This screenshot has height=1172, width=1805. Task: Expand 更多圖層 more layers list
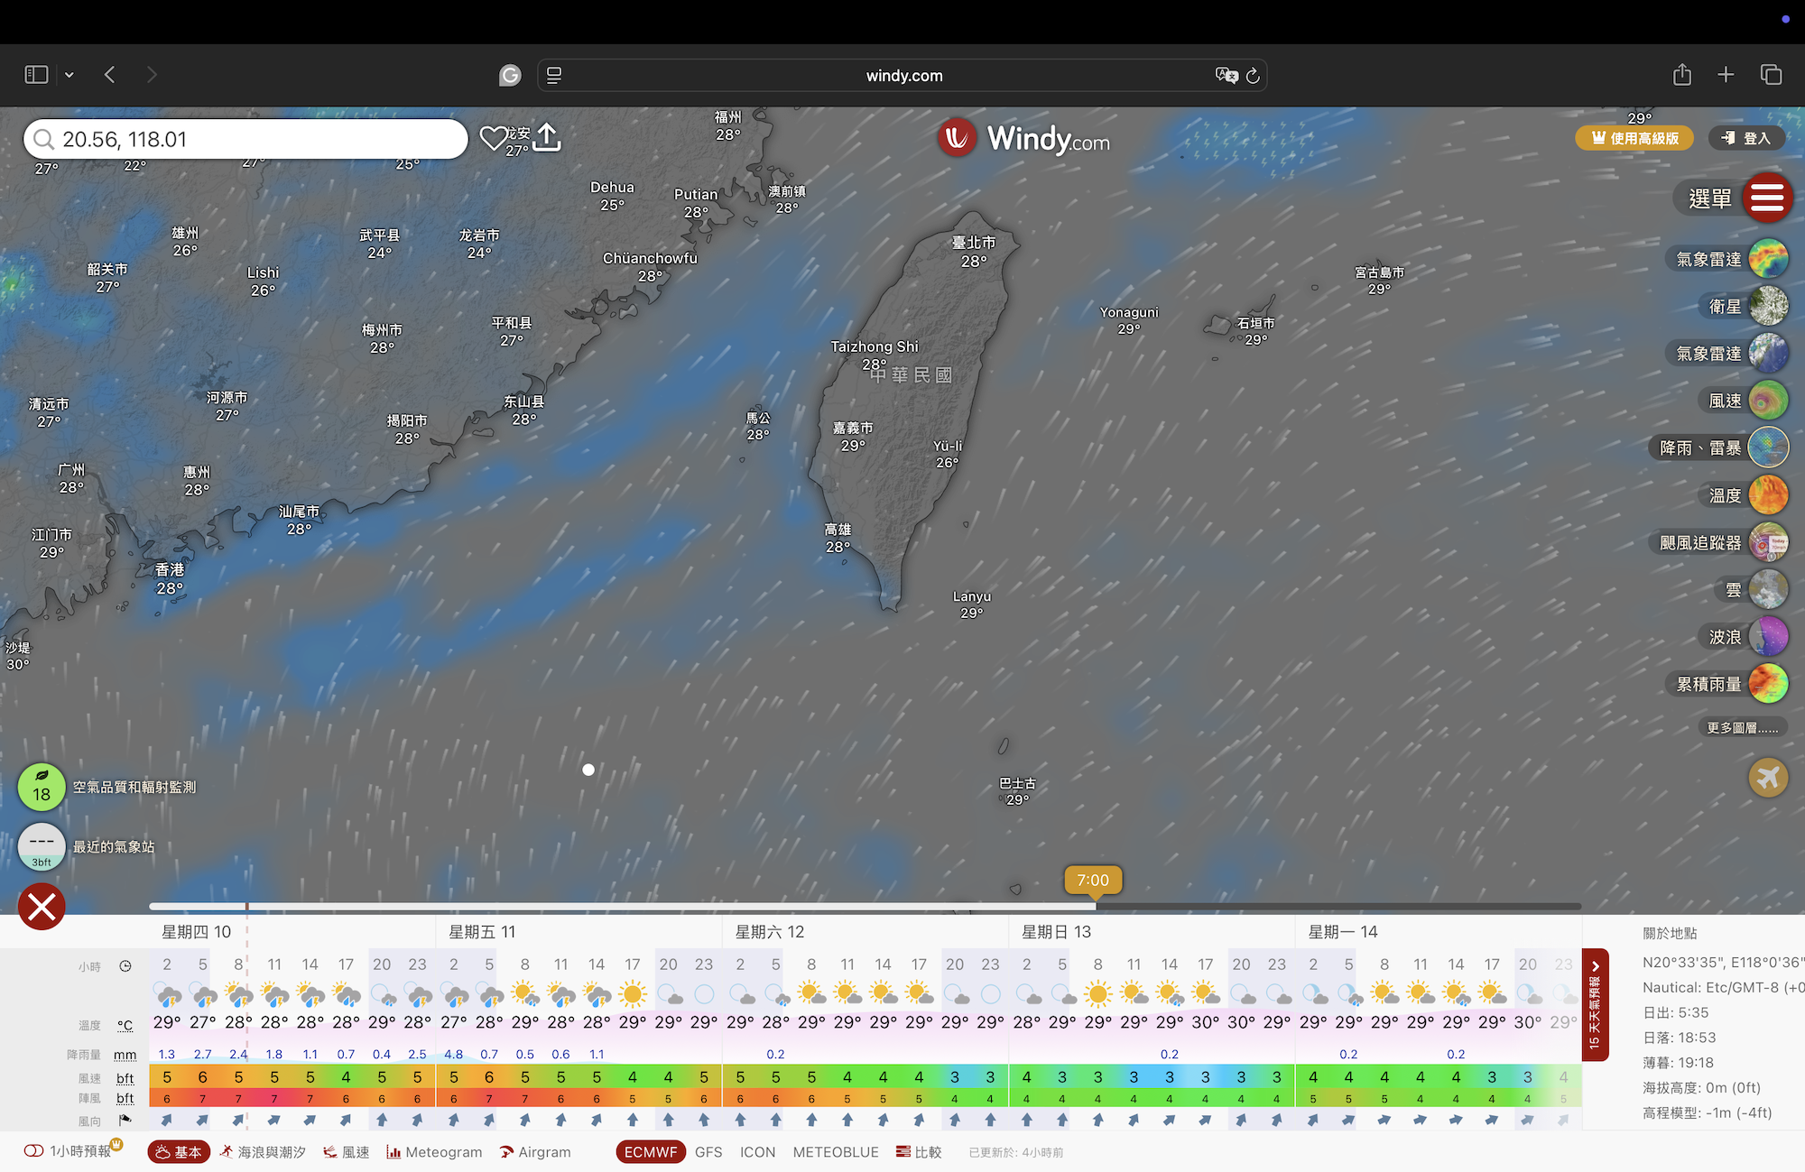pyautogui.click(x=1742, y=727)
